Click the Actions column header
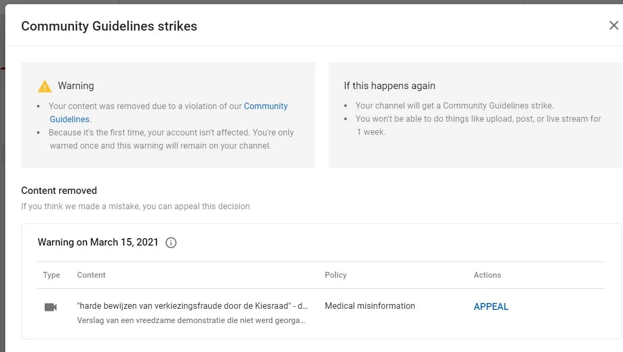This screenshot has width=623, height=352. [487, 275]
